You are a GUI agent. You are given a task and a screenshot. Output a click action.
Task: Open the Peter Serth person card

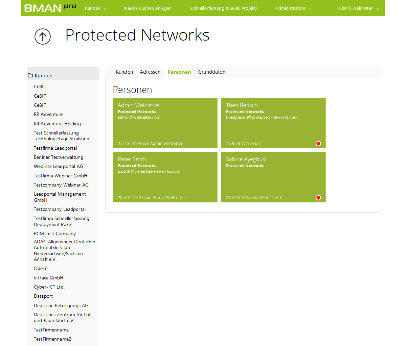pyautogui.click(x=165, y=177)
